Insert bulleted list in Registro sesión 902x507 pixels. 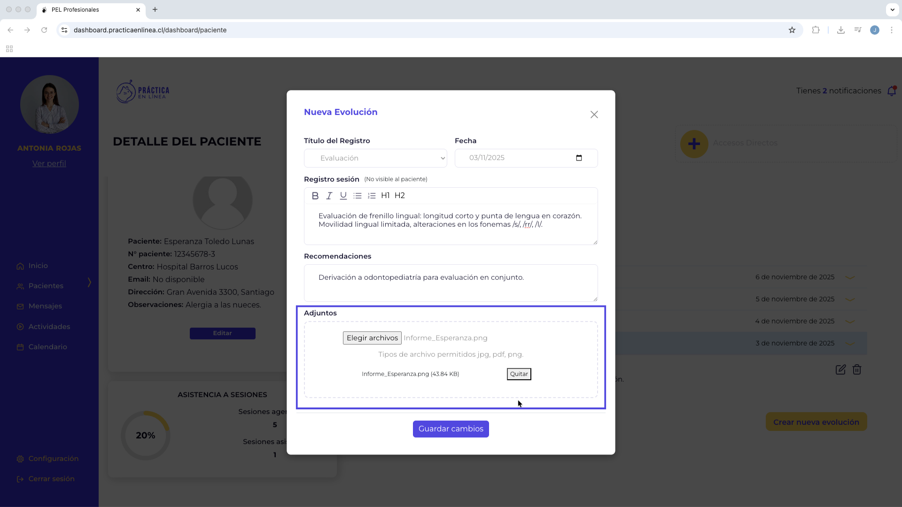pyautogui.click(x=358, y=196)
